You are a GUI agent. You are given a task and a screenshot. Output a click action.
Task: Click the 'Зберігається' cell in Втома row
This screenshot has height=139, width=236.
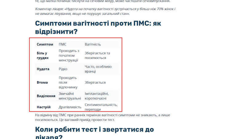[95, 82]
